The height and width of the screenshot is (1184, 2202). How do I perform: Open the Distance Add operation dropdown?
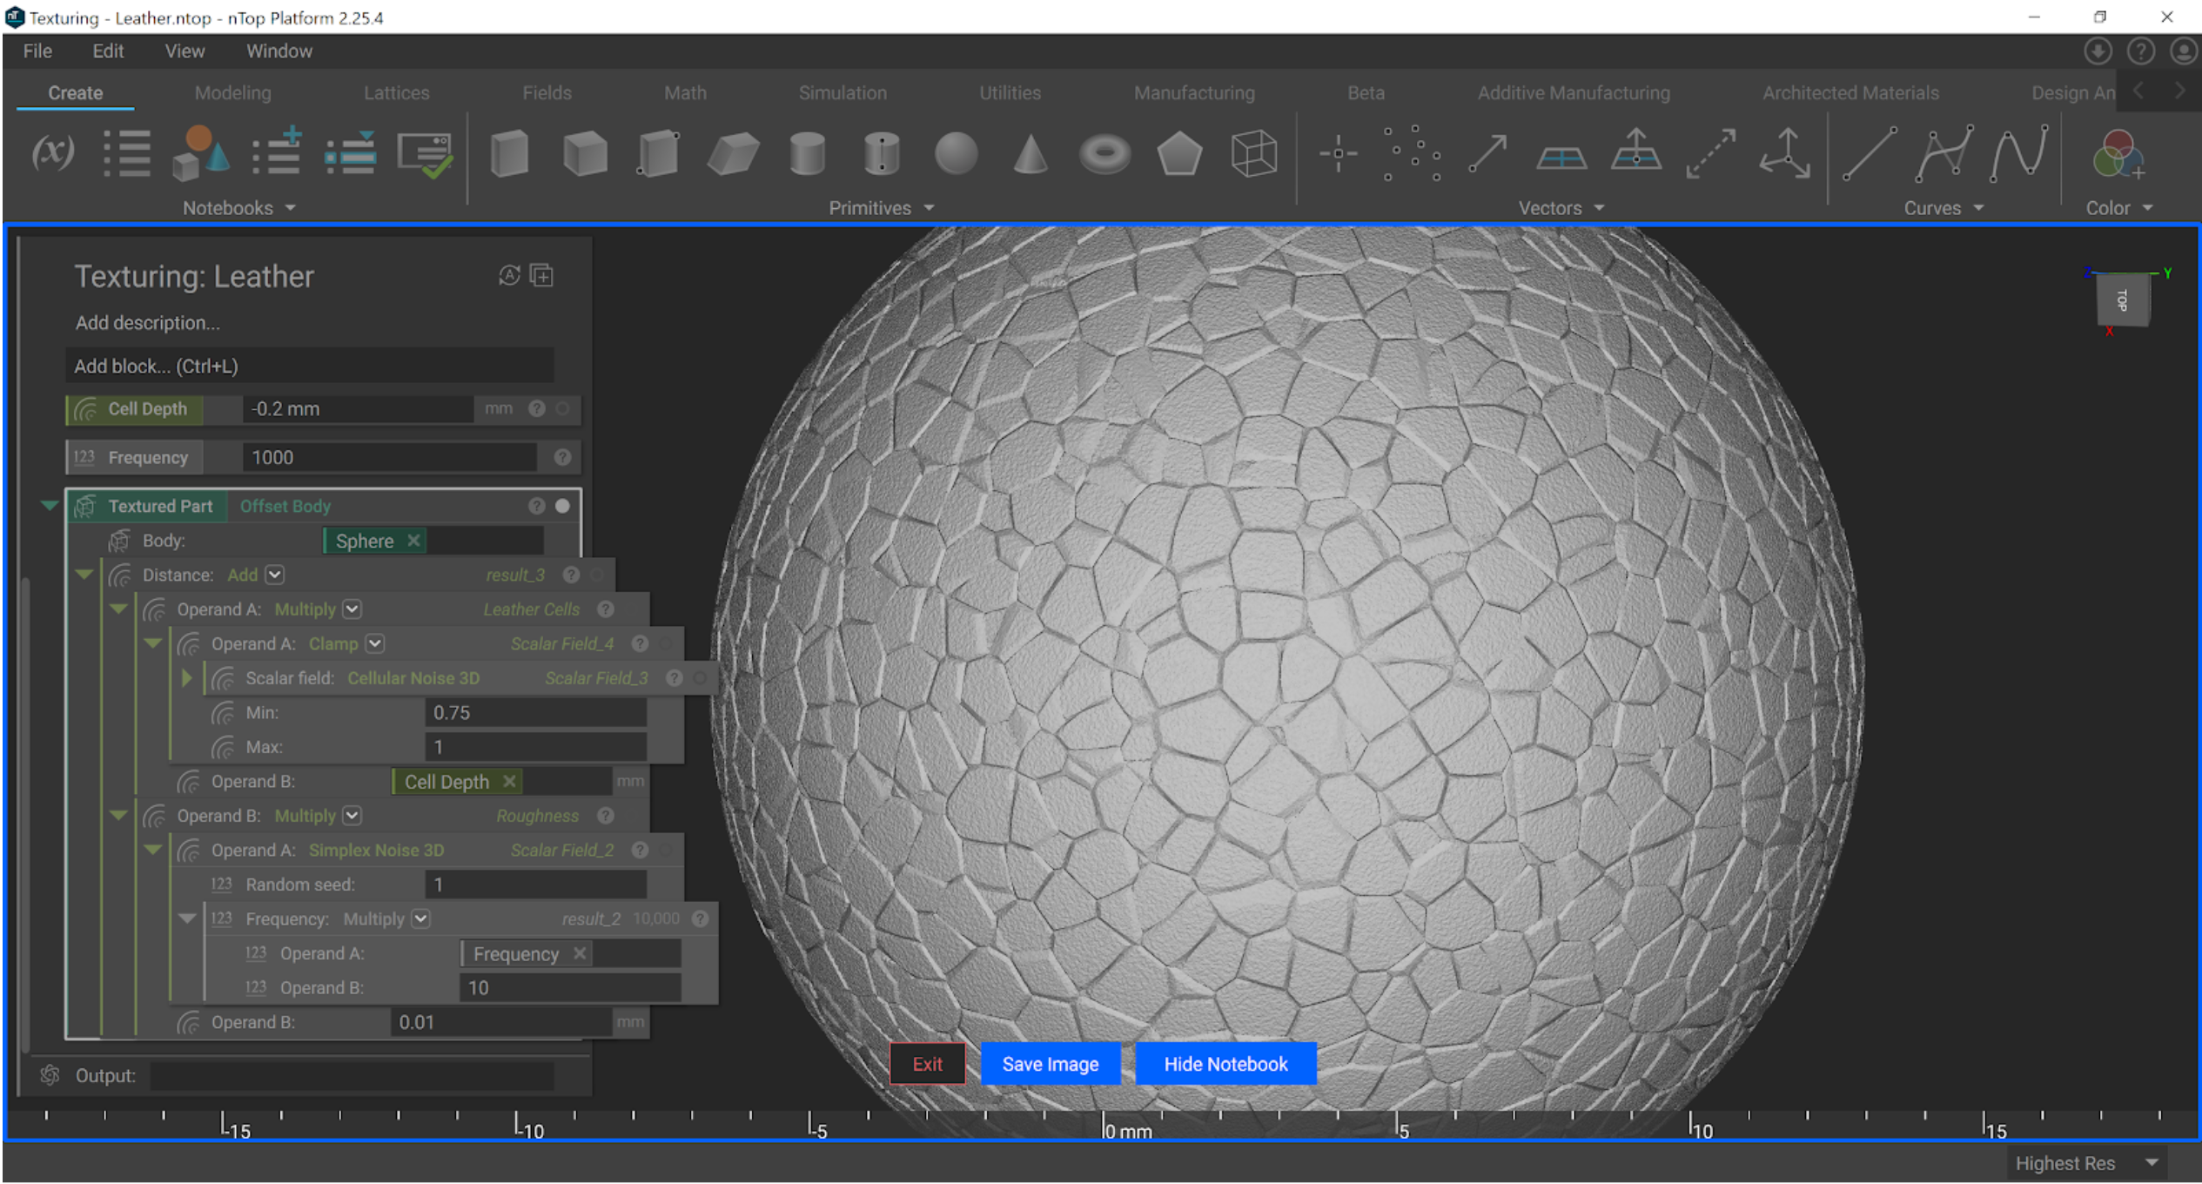[275, 575]
